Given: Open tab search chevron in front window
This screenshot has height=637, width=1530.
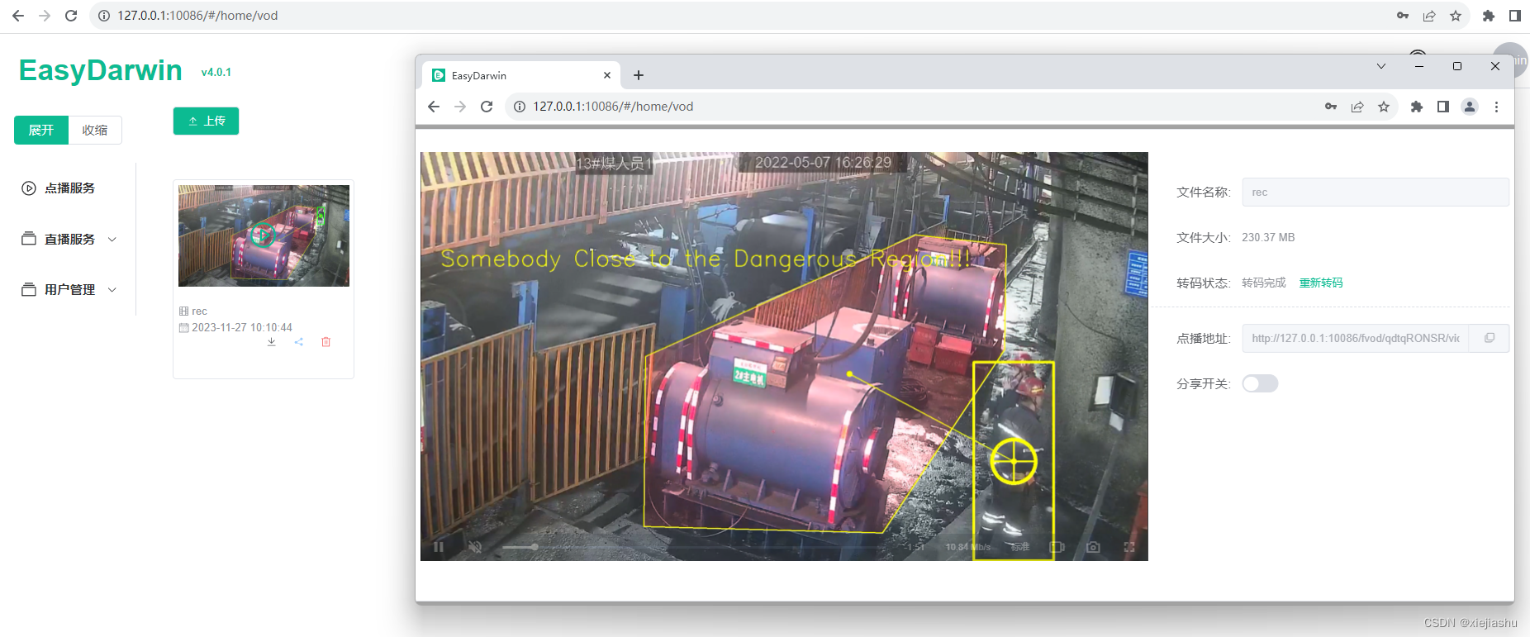Looking at the screenshot, I should click(1381, 66).
